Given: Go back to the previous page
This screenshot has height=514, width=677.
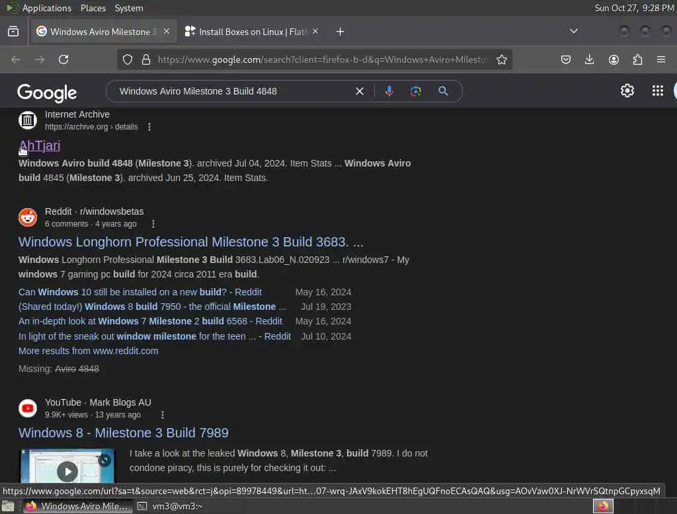Looking at the screenshot, I should click(16, 59).
